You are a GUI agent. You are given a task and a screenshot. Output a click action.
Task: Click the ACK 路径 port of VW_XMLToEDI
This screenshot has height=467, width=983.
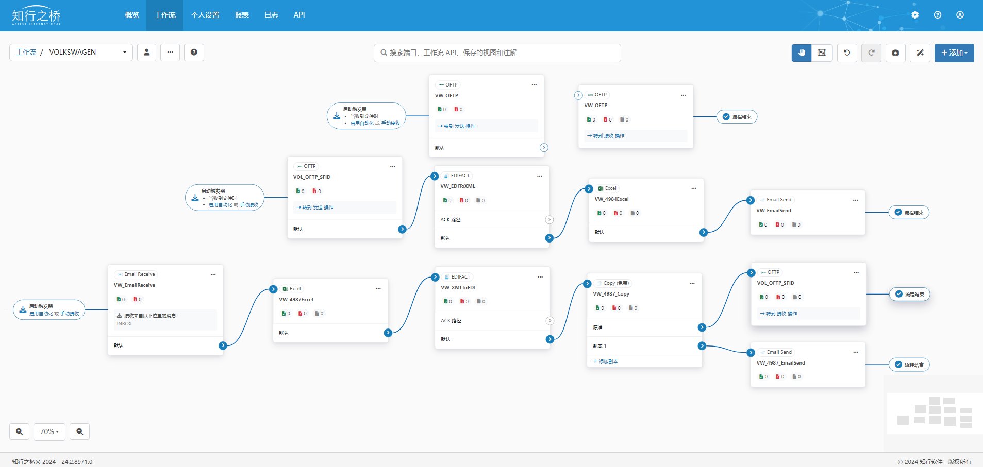550,321
